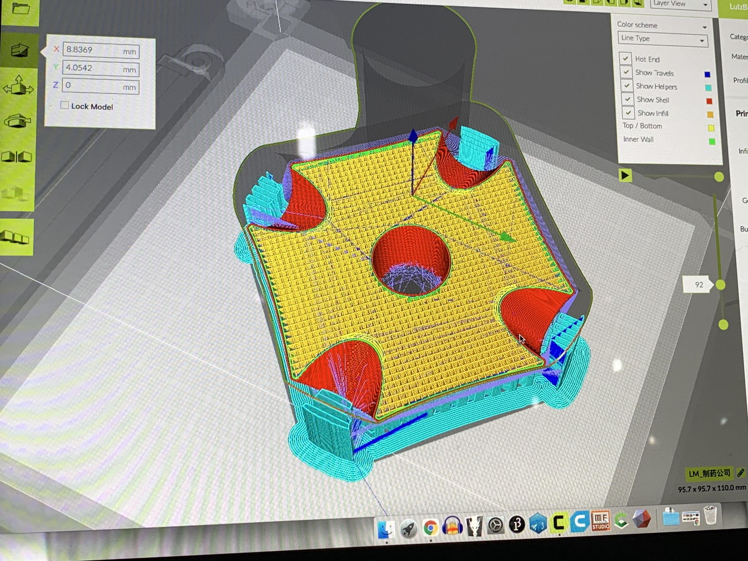The height and width of the screenshot is (561, 748).
Task: Open the Layer View dropdown
Action: click(x=680, y=4)
